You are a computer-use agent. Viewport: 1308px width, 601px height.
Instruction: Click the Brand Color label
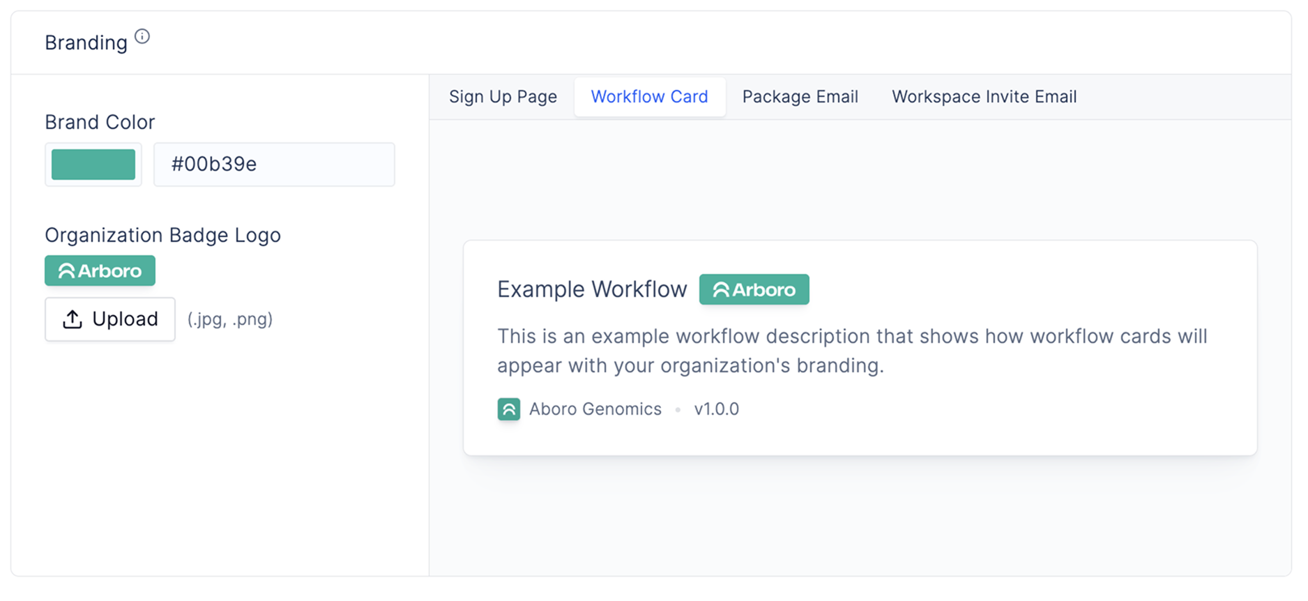tap(100, 122)
